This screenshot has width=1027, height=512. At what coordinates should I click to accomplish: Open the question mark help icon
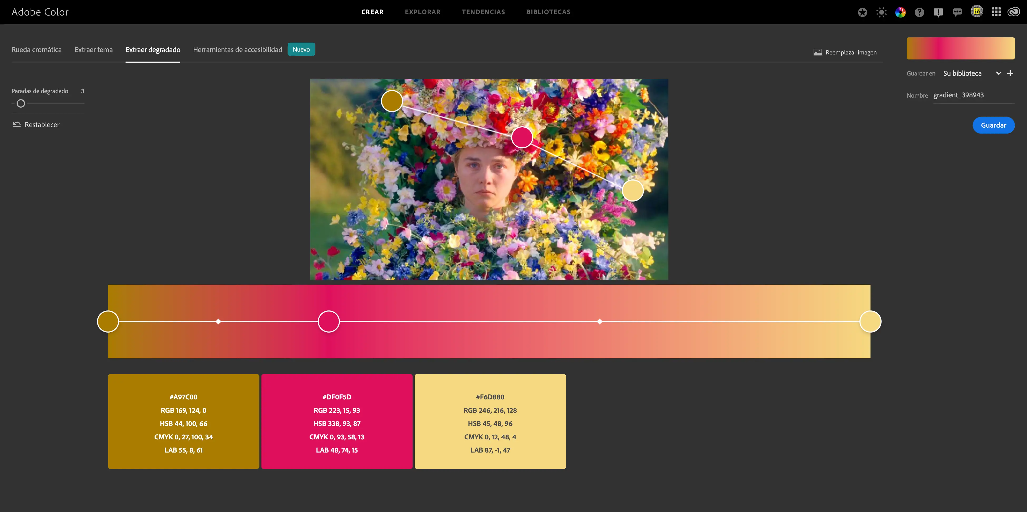point(919,12)
